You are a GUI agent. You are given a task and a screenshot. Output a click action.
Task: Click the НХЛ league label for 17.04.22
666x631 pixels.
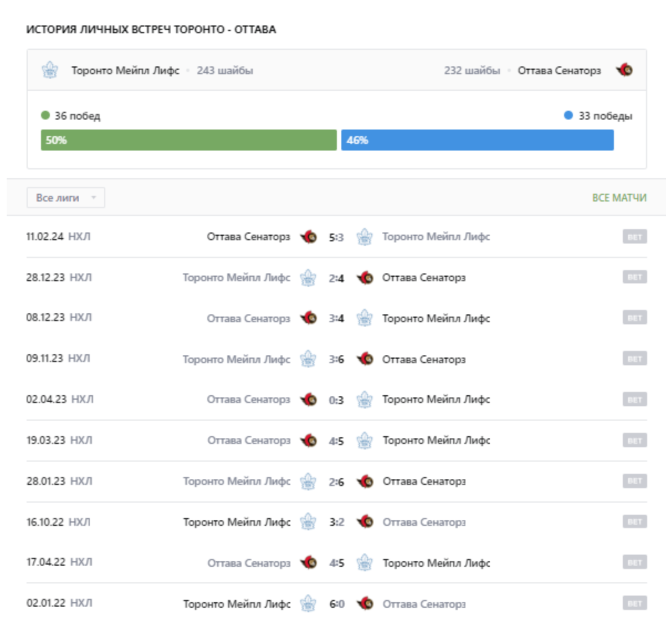pos(81,562)
